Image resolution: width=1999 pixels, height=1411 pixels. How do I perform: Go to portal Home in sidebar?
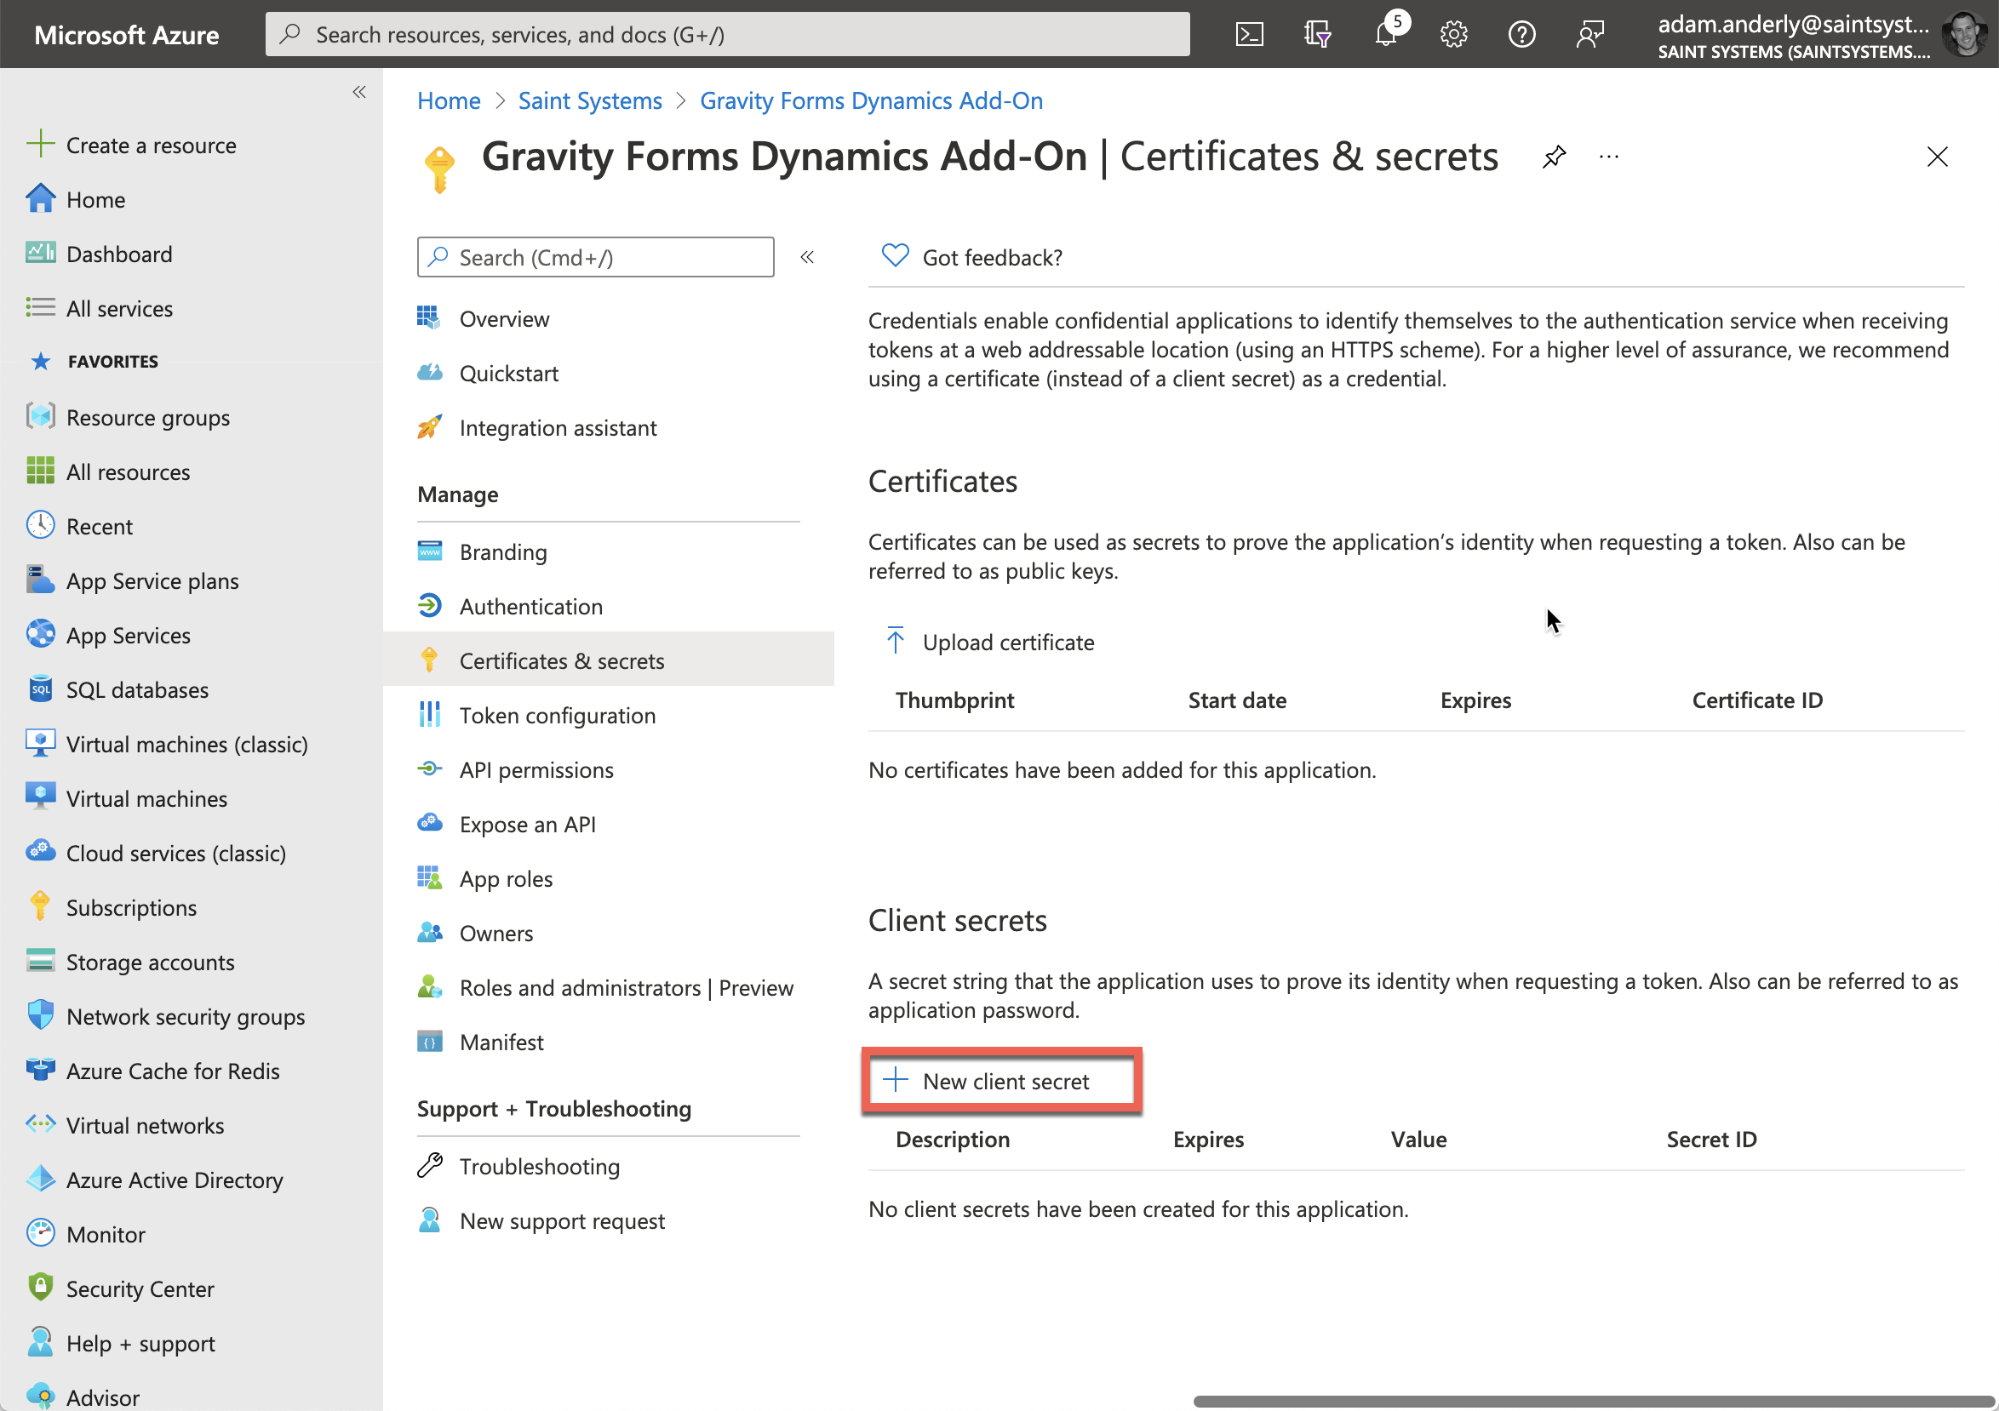tap(77, 200)
